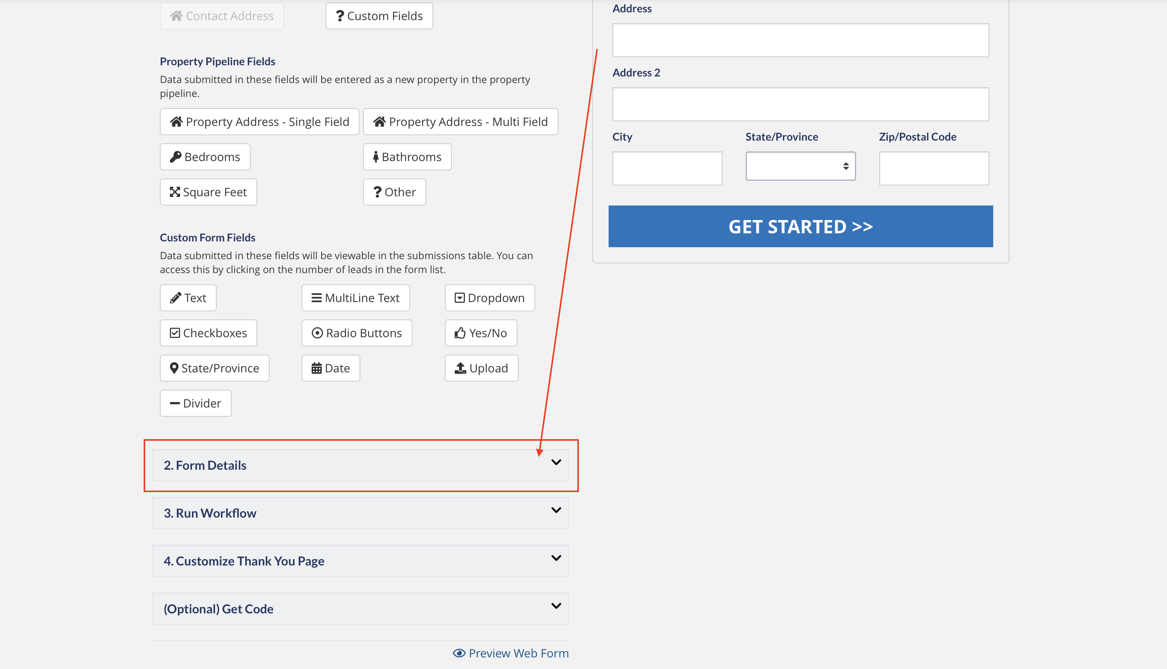Screen dimensions: 1167x669
Task: Click the minus icon on Divider
Action: [175, 403]
